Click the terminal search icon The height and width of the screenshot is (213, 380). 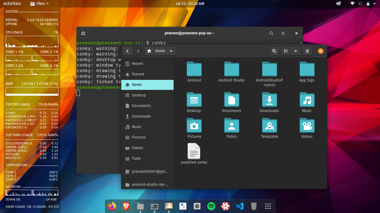coord(271,33)
